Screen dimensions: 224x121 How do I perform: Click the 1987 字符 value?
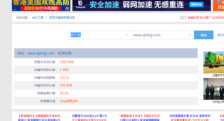pyautogui.click(x=67, y=62)
